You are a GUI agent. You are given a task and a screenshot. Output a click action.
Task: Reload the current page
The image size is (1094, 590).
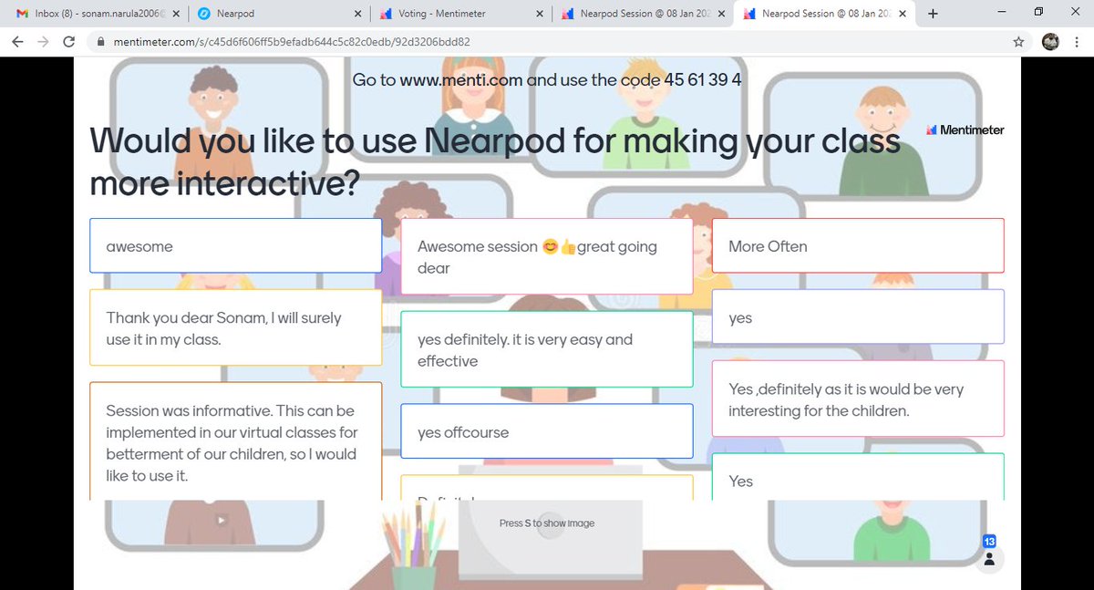(x=68, y=42)
